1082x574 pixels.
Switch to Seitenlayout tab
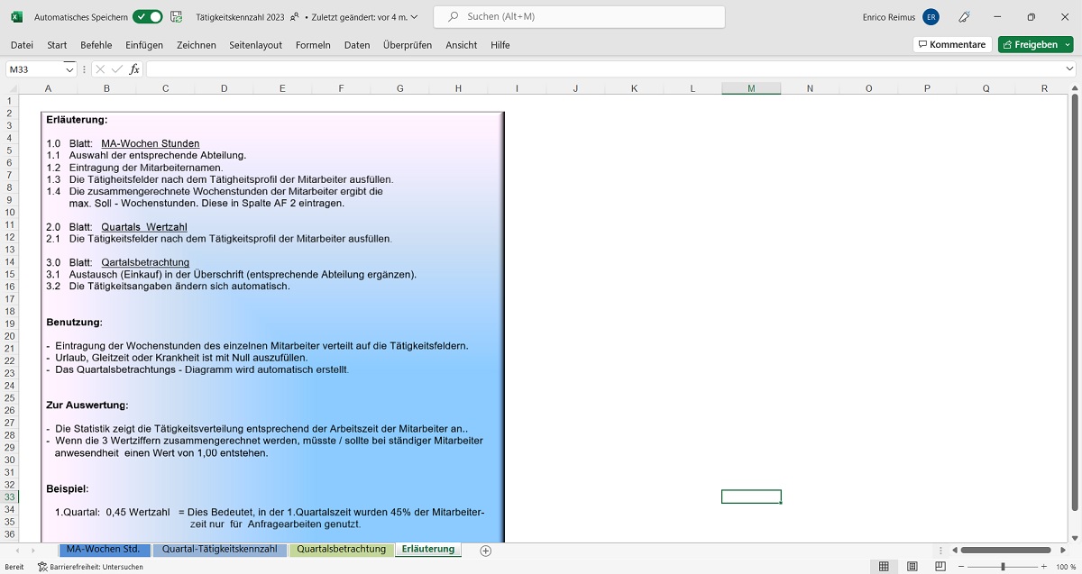tap(255, 45)
